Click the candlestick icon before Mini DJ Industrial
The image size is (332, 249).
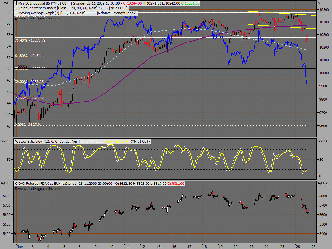tap(16, 3)
